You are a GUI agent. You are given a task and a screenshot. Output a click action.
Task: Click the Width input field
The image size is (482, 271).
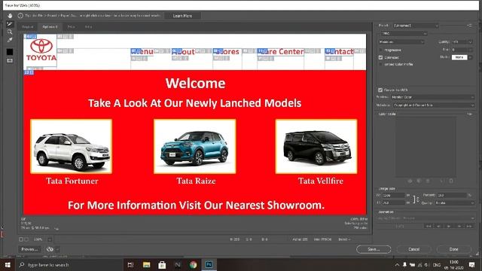coord(393,195)
